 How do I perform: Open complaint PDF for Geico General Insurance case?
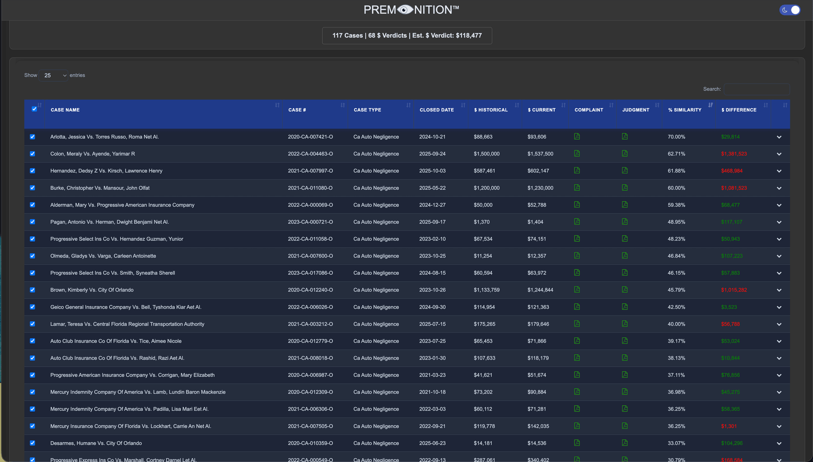[x=577, y=307]
